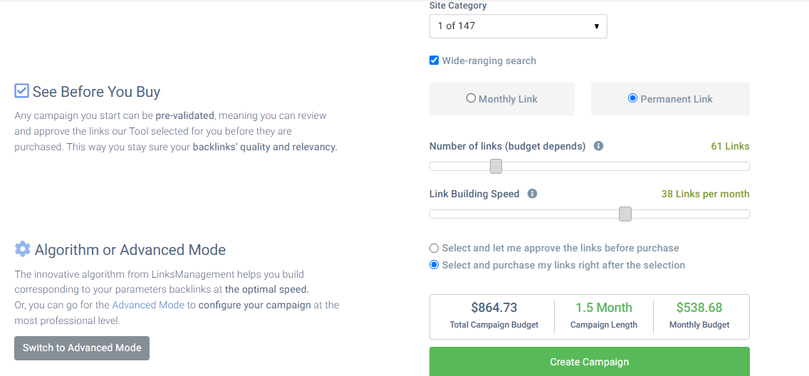Click the Create Campaign button
This screenshot has height=376, width=809.
coord(589,362)
